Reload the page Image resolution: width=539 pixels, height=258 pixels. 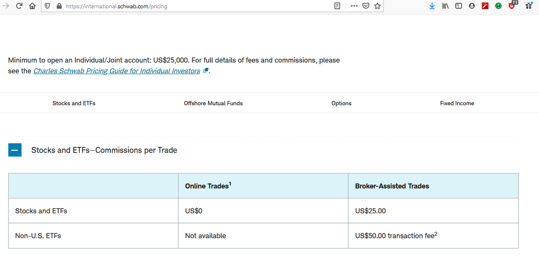coord(19,6)
